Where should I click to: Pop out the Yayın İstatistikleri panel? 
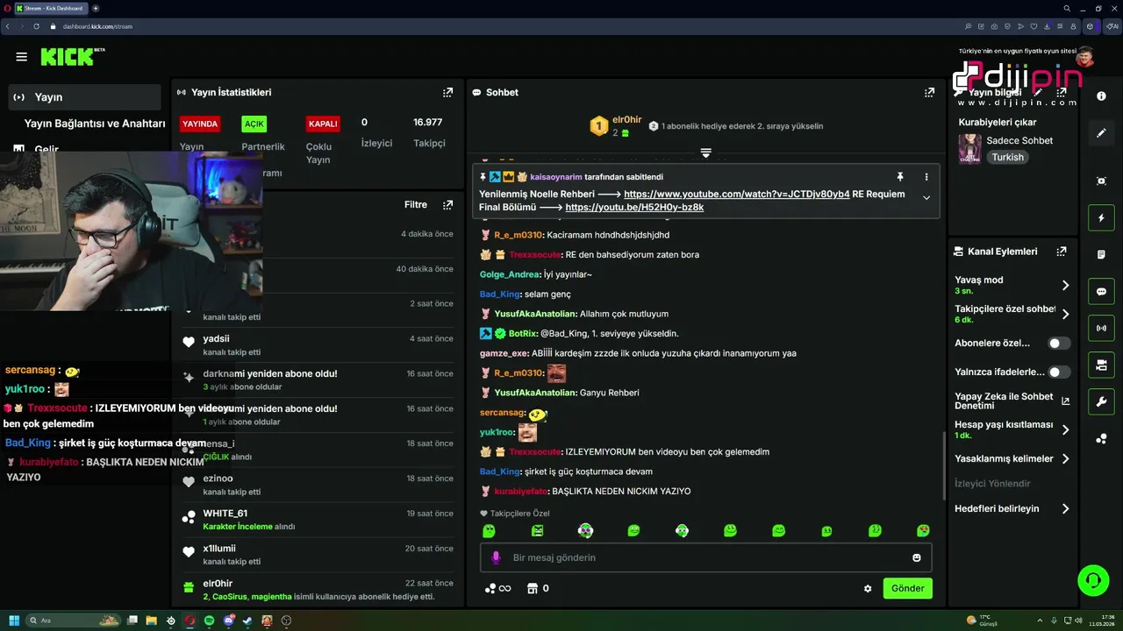pos(447,92)
